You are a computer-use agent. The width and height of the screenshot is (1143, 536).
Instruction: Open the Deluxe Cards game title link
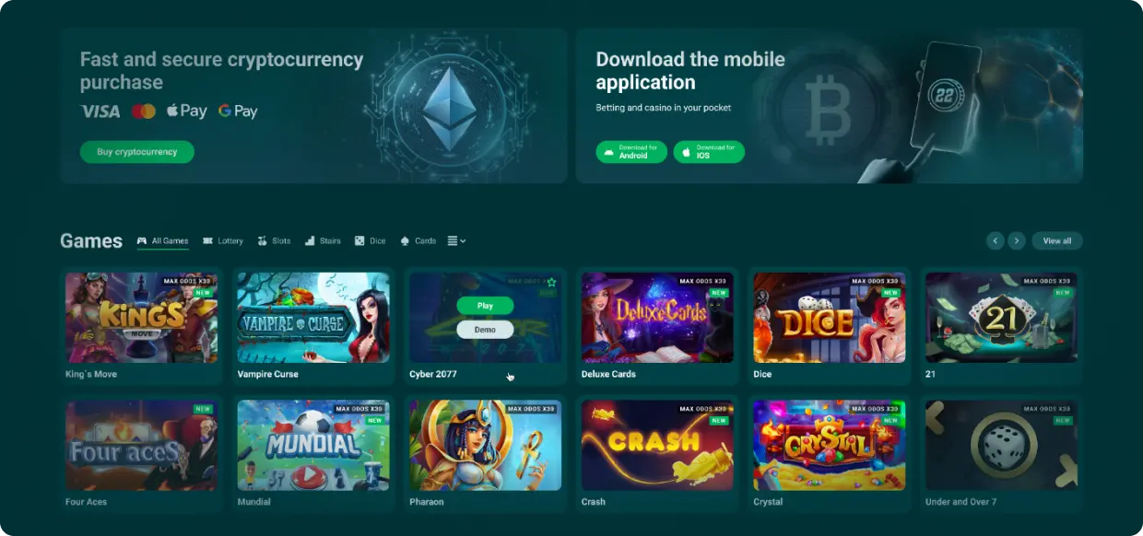tap(608, 375)
